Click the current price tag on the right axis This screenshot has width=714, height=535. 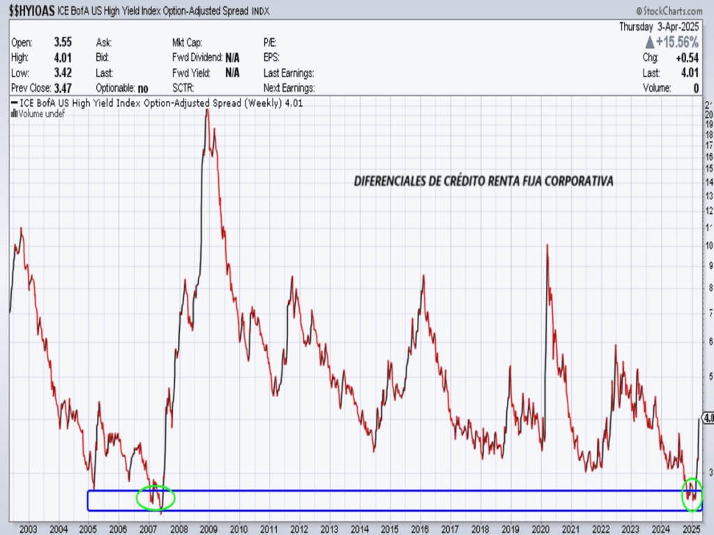[708, 418]
